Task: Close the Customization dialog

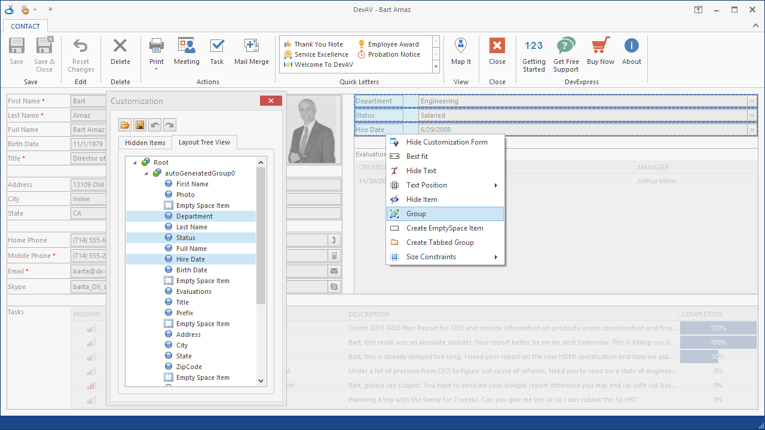Action: pyautogui.click(x=271, y=101)
